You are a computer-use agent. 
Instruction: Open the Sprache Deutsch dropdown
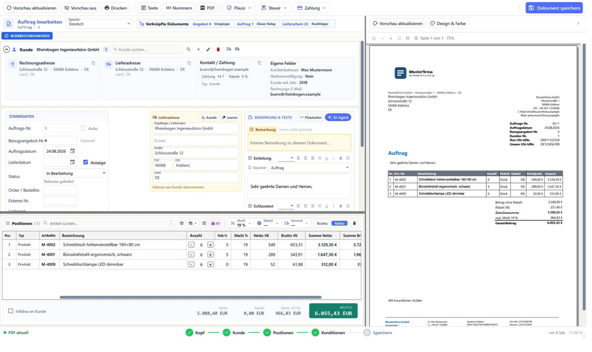point(99,24)
